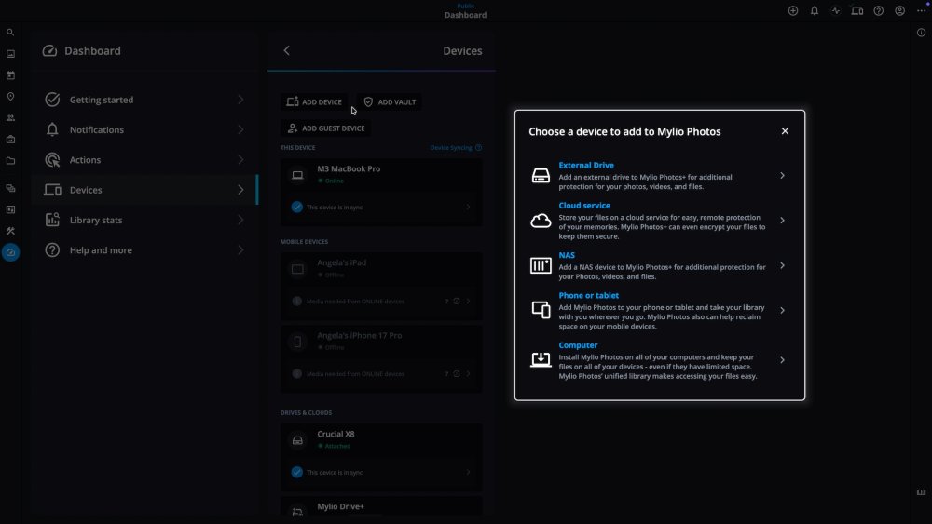Go back from the Devices panel
This screenshot has width=932, height=524.
[x=286, y=50]
